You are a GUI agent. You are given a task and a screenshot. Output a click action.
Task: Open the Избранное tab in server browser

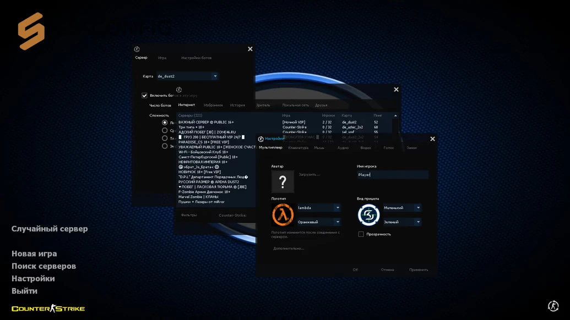(213, 105)
